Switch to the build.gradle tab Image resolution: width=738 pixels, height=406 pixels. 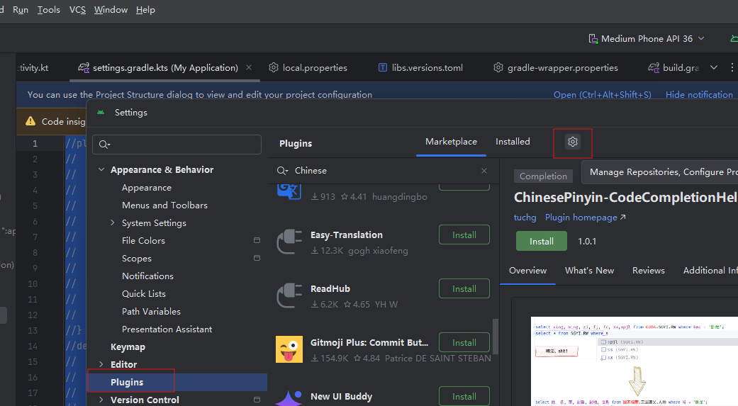[673, 68]
